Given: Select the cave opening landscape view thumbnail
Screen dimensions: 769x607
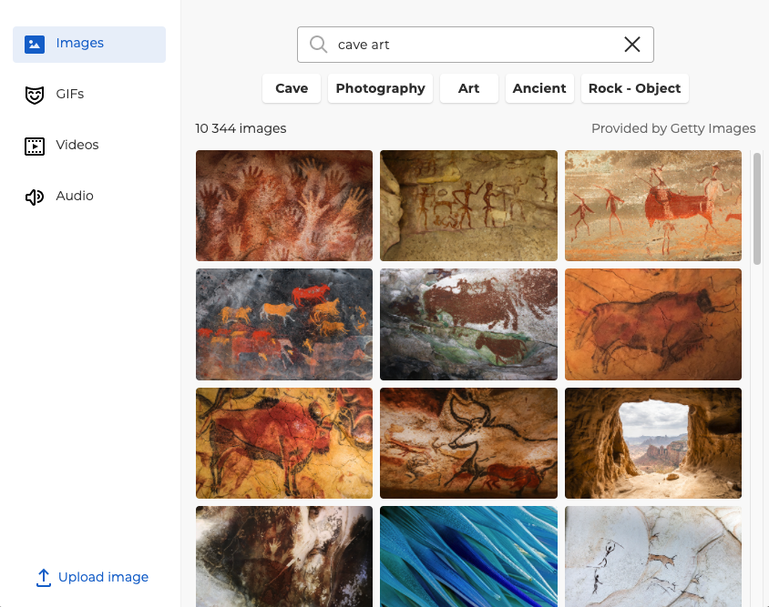Looking at the screenshot, I should click(x=653, y=443).
